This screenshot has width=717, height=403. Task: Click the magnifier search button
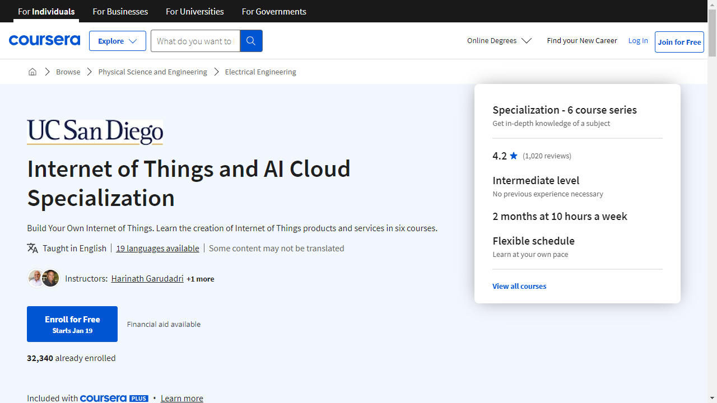click(251, 41)
